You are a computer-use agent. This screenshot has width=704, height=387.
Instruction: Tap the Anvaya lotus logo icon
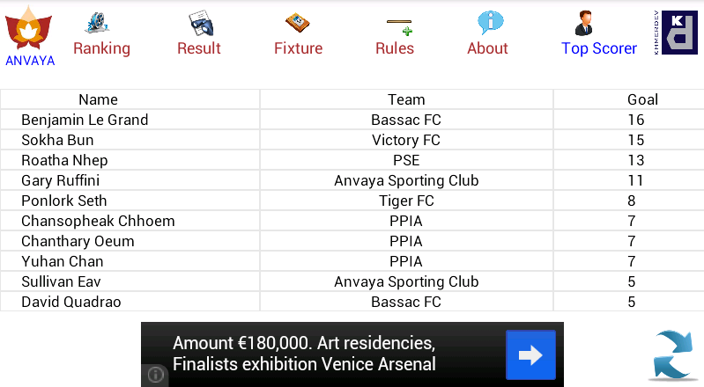click(29, 28)
